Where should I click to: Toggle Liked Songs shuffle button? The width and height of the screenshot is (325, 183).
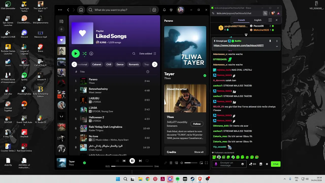(84, 54)
